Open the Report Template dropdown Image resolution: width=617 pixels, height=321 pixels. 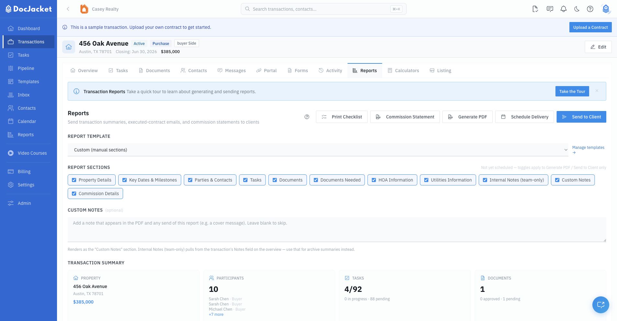coord(318,150)
